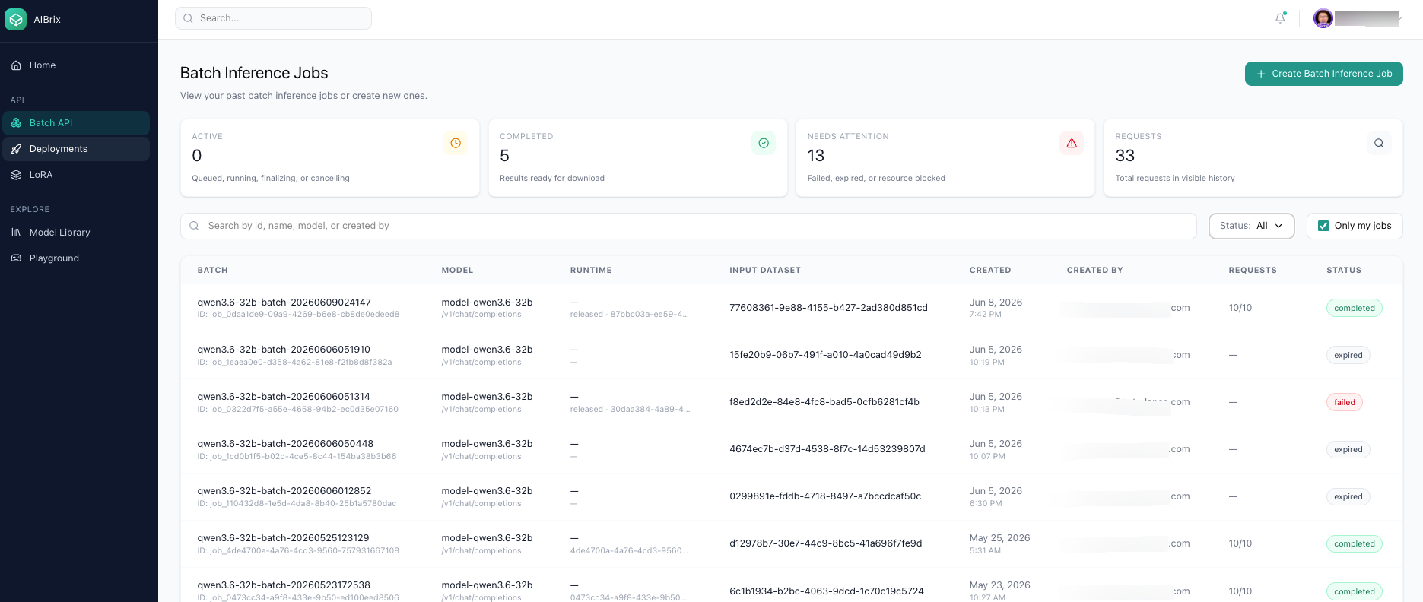Open Home from the sidebar
The height and width of the screenshot is (602, 1423).
coord(76,65)
